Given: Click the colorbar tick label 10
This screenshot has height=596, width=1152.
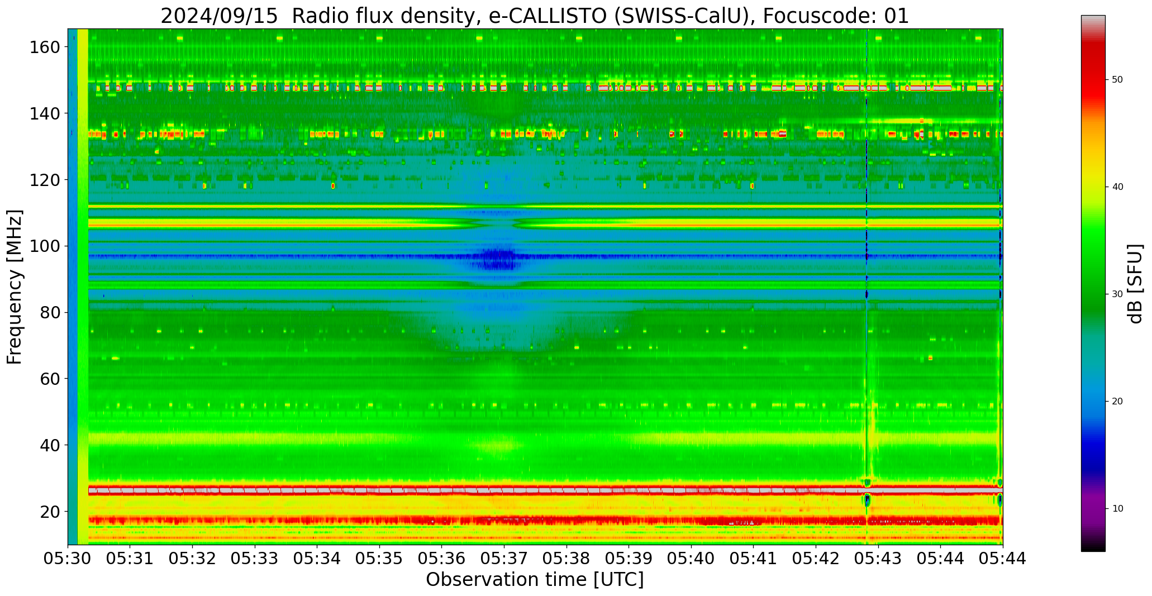Looking at the screenshot, I should 1117,509.
